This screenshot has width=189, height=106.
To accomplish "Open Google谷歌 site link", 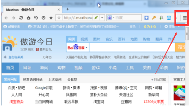I will (x=44, y=88).
